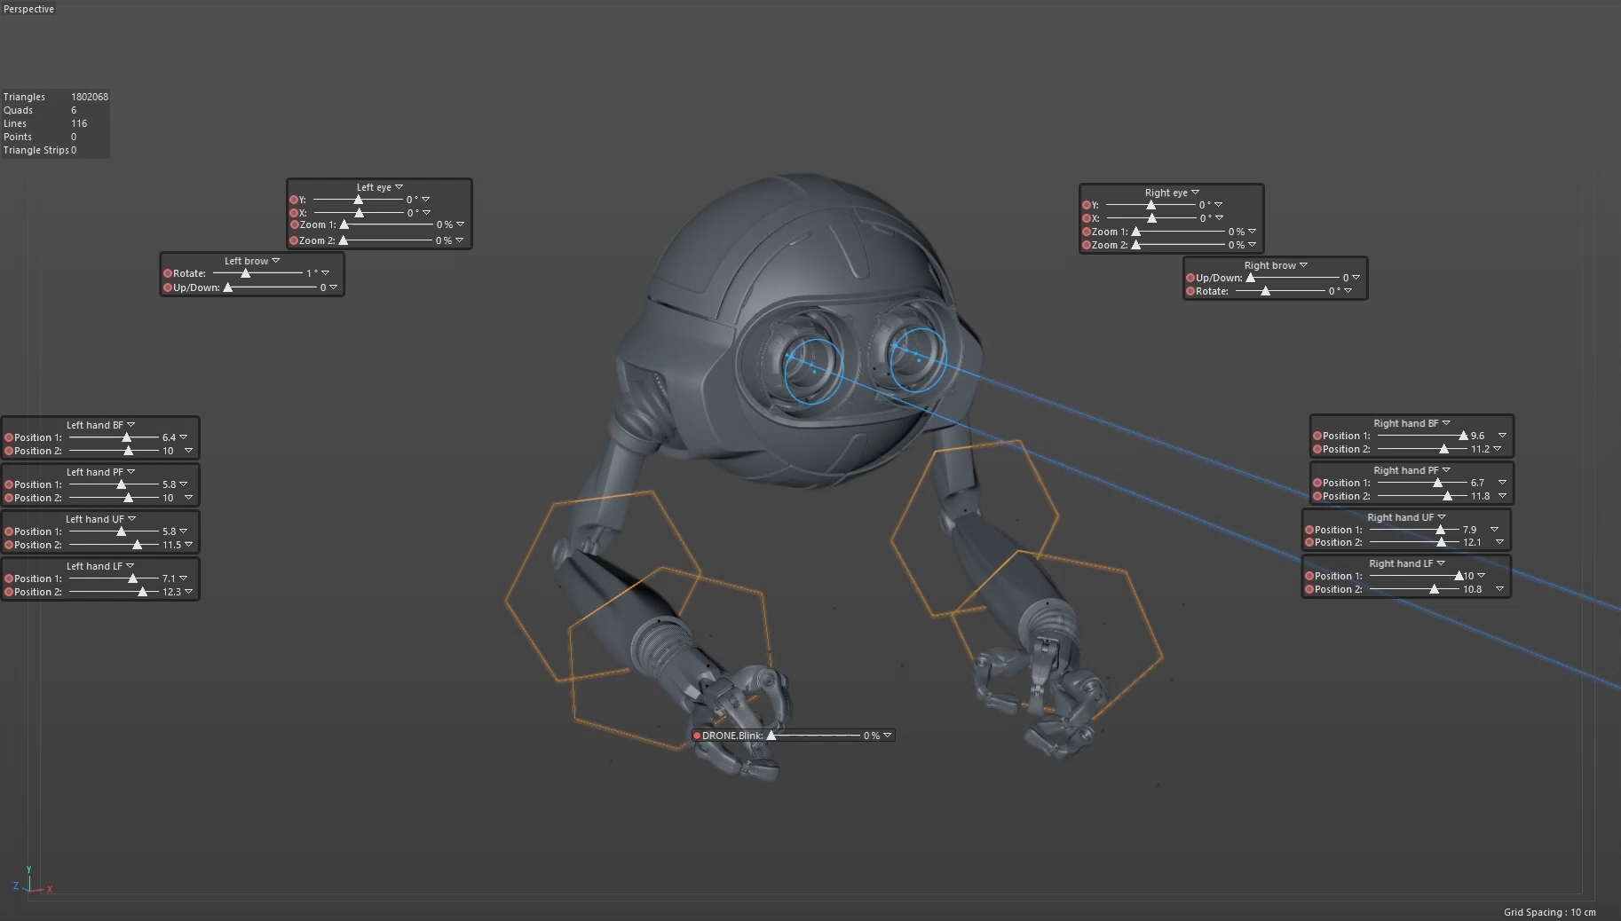Click the record circle for Right hand BF Position 1

tap(1317, 436)
